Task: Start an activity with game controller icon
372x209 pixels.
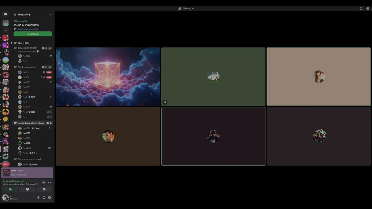Action: click(44, 189)
